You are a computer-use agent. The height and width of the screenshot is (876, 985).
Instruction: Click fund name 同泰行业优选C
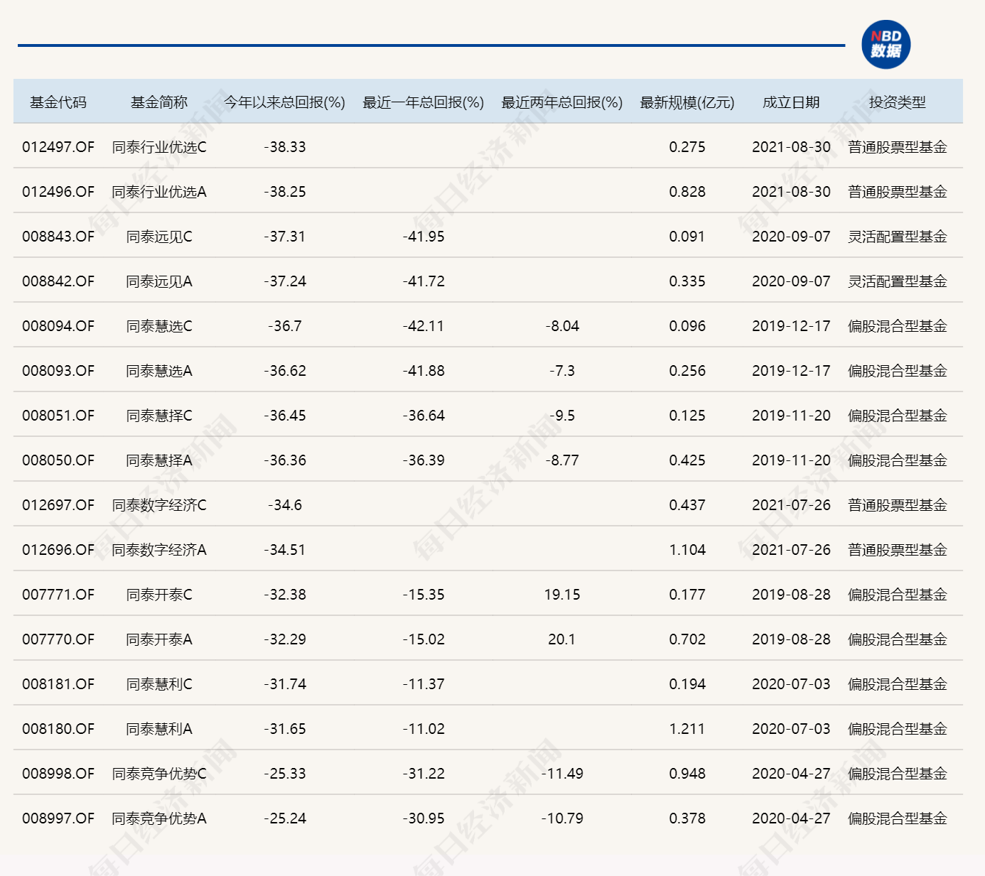click(x=159, y=147)
